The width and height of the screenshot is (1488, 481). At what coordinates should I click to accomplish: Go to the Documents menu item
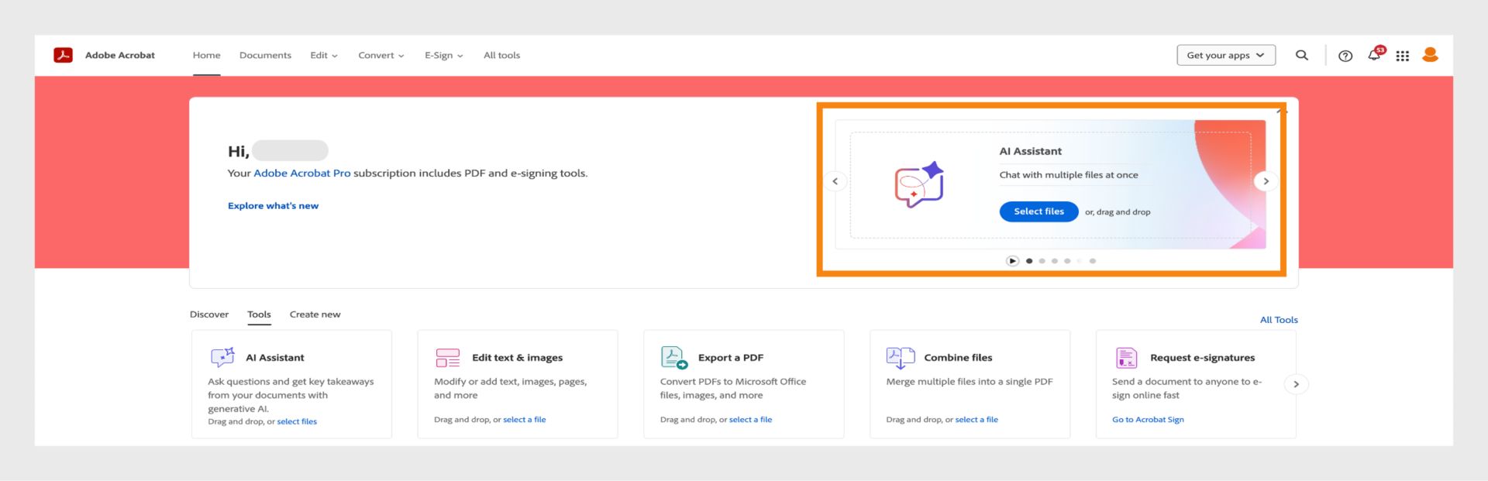click(x=265, y=56)
